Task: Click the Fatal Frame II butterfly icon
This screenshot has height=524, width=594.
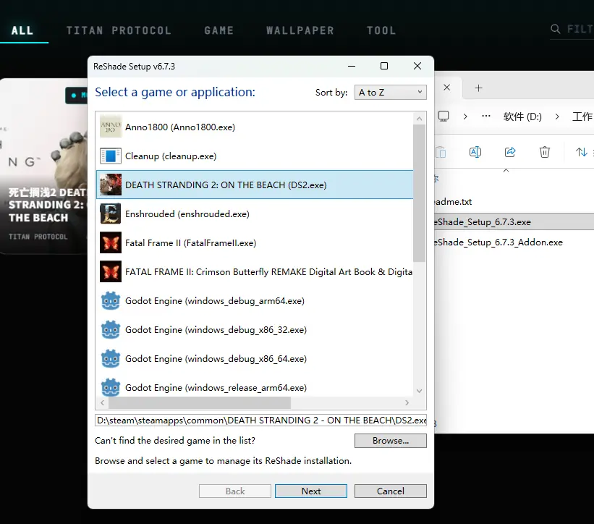Action: [x=110, y=242]
